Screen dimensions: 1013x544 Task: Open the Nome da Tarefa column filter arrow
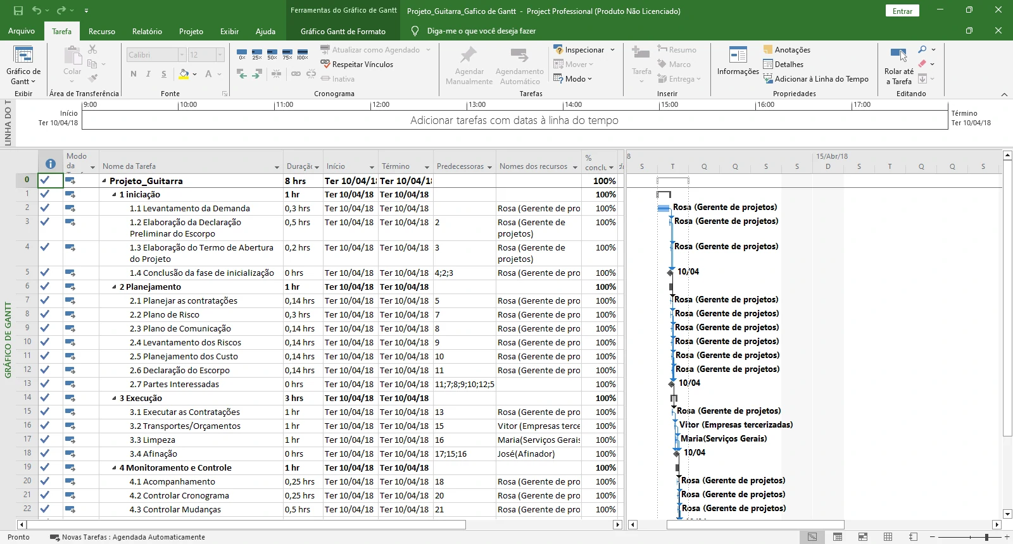click(277, 167)
